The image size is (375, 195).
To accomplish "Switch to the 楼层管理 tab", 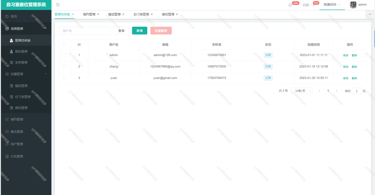I will pyautogui.click(x=115, y=14).
